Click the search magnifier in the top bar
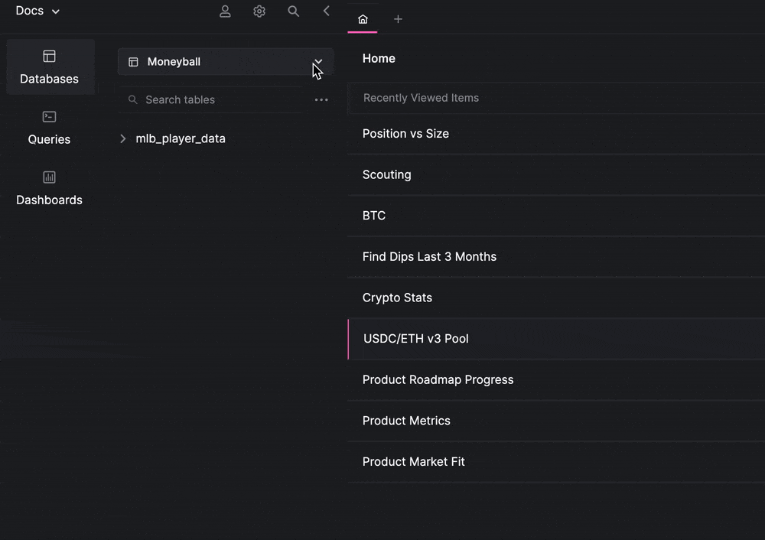 (293, 11)
